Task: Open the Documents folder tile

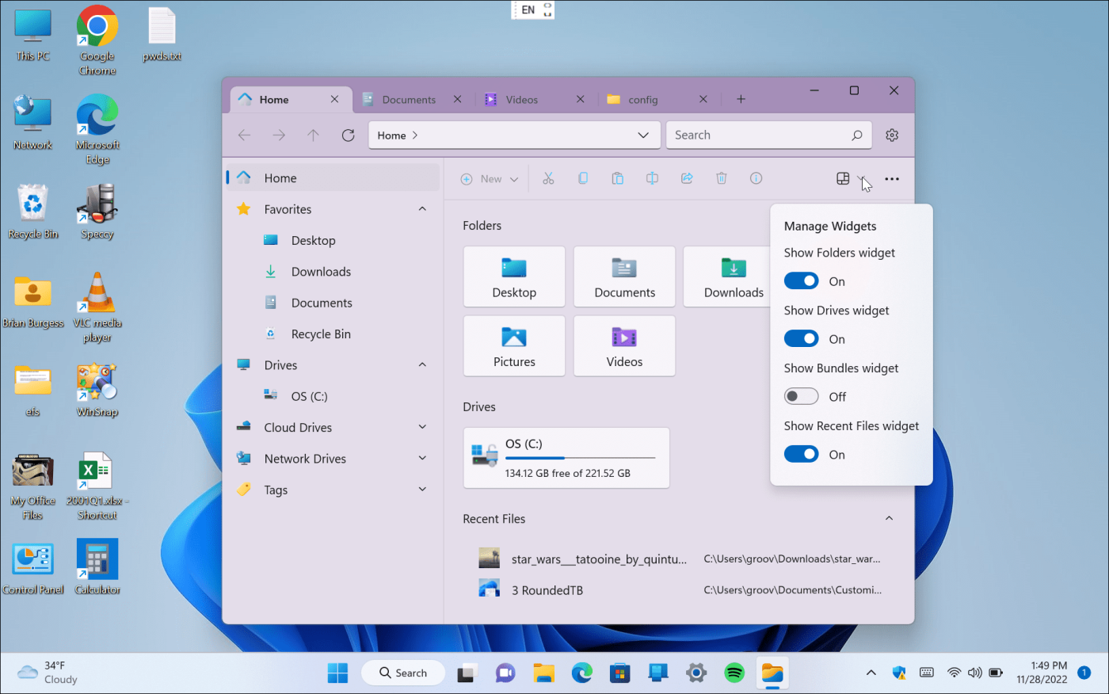Action: pyautogui.click(x=624, y=276)
